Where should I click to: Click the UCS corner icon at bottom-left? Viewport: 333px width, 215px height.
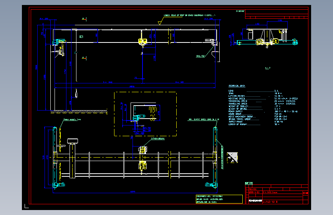(x=27, y=206)
